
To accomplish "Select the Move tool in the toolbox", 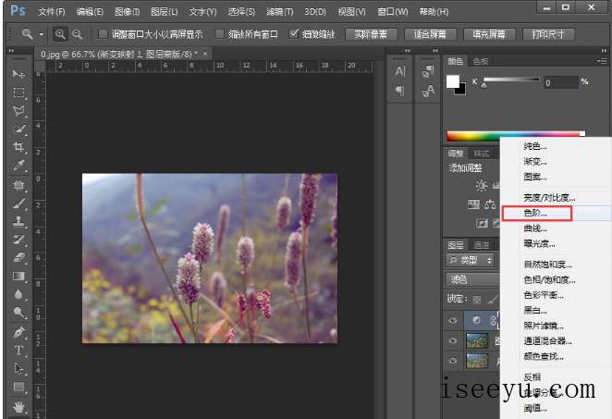I will point(18,73).
